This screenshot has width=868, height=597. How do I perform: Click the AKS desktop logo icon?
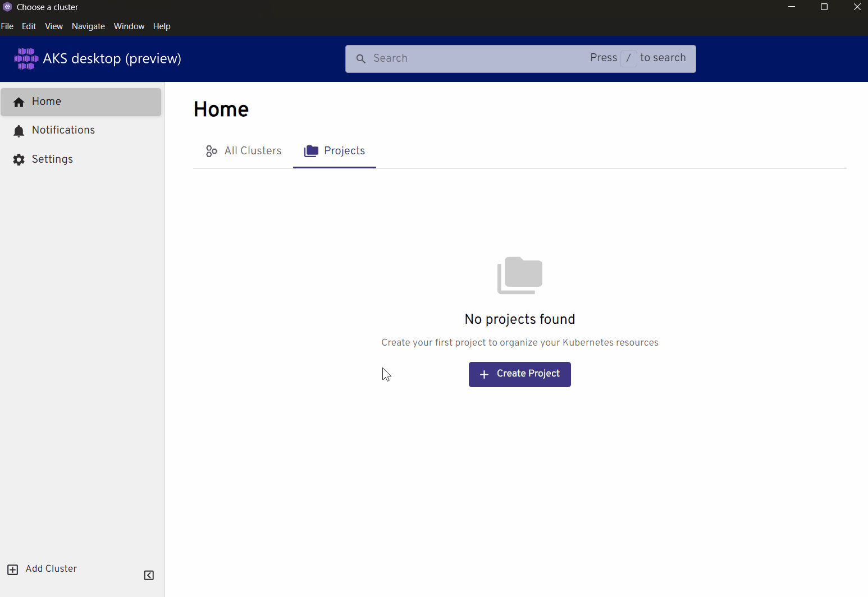point(25,58)
